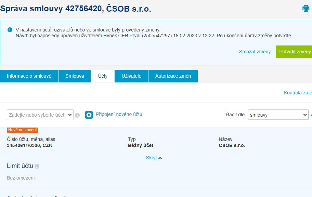Click the Běžný účet type value
The width and height of the screenshot is (312, 197).
(141, 145)
